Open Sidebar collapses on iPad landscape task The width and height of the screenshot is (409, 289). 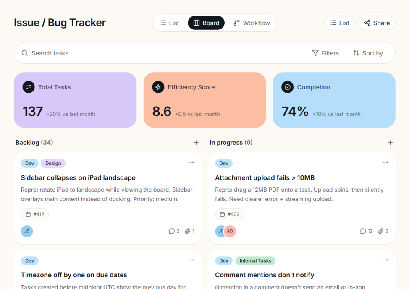[78, 178]
